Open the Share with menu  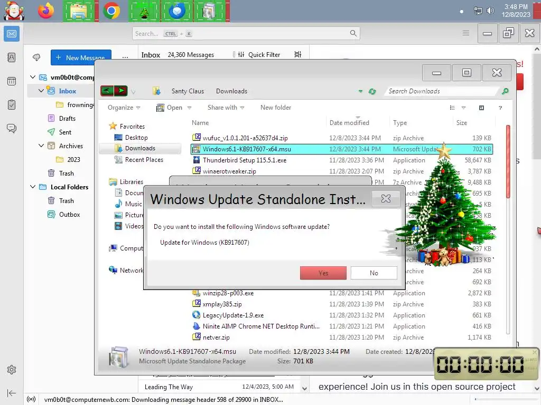pos(226,108)
